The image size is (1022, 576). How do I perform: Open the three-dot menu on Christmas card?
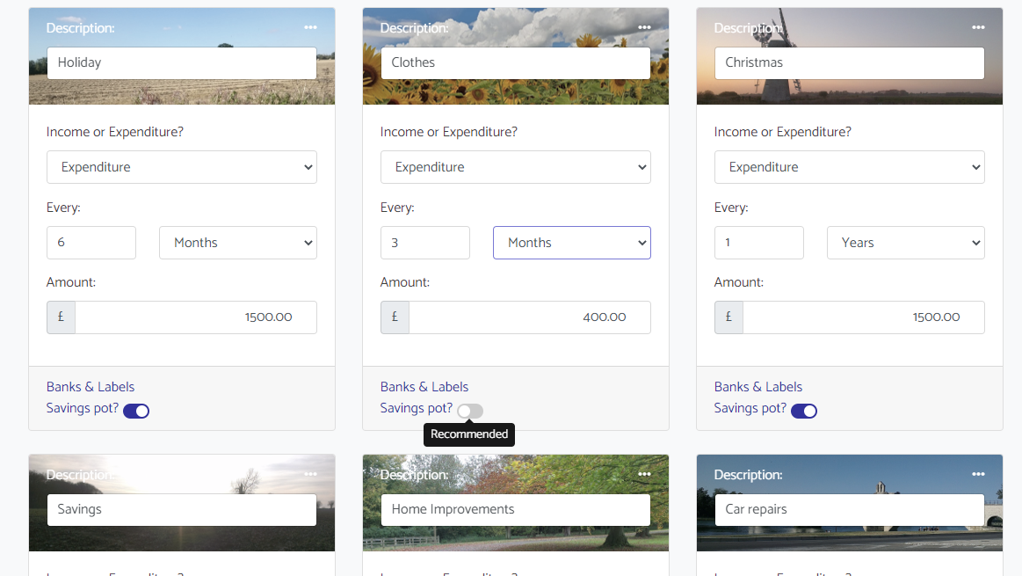[x=978, y=27]
